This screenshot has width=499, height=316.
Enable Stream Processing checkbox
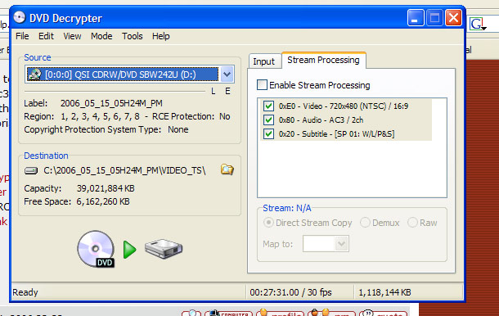(262, 85)
